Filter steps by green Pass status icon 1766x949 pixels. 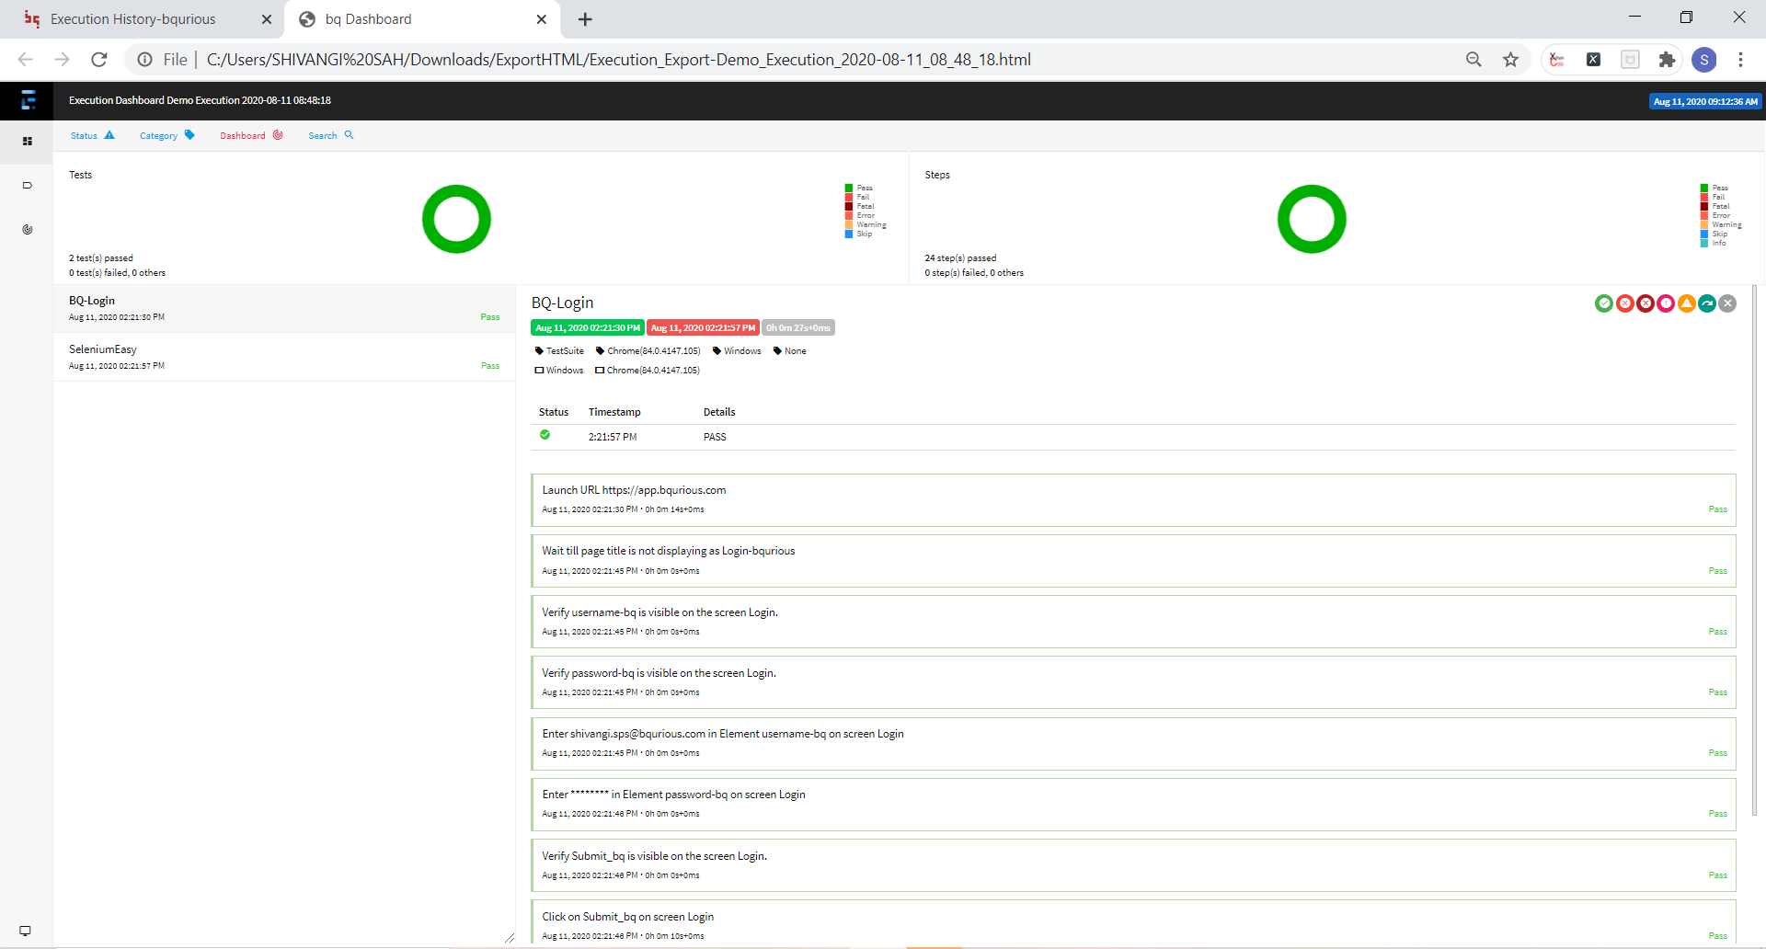pyautogui.click(x=1604, y=303)
